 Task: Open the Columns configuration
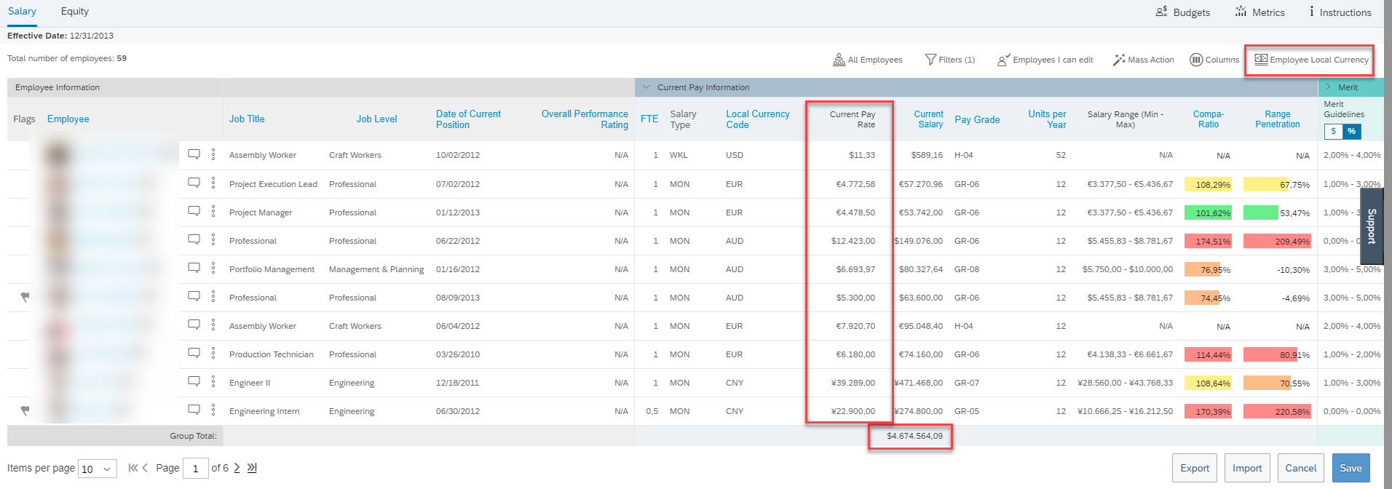coord(1214,60)
